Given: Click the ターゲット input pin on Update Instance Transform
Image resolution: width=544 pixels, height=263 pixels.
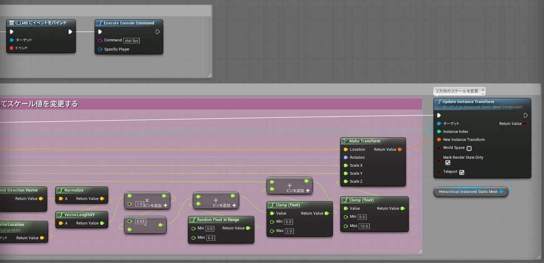Looking at the screenshot, I should pyautogui.click(x=438, y=123).
